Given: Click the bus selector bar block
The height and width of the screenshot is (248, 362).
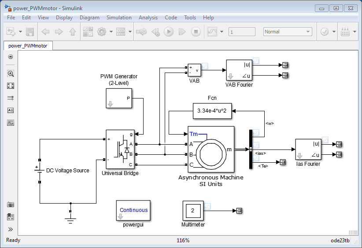Looking at the screenshot, I should point(251,150).
